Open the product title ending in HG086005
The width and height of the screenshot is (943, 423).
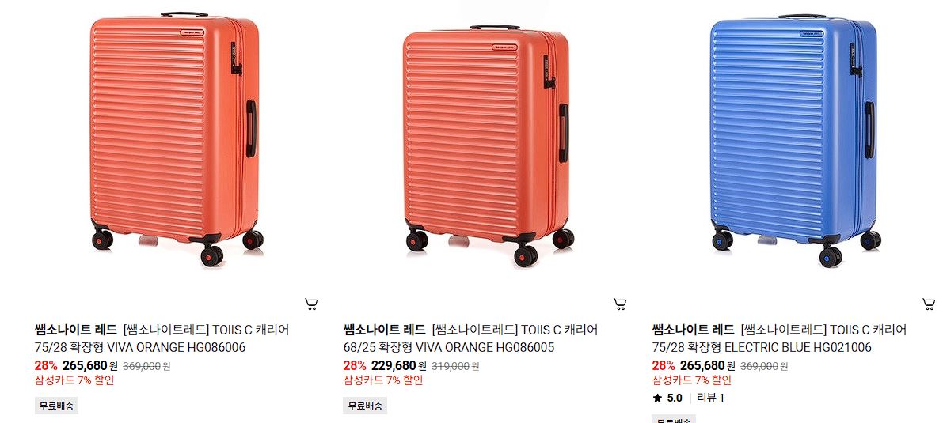click(471, 339)
